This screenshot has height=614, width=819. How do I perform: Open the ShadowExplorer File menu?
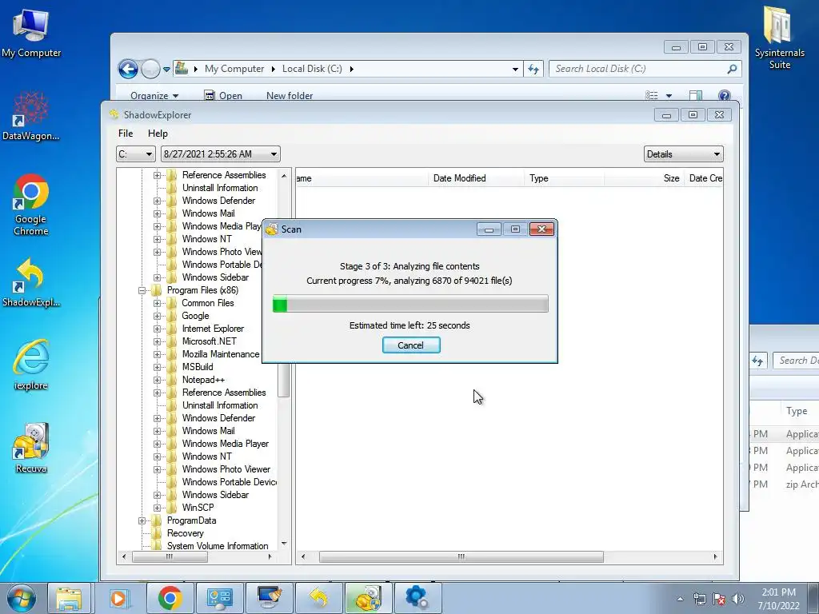[x=126, y=134]
